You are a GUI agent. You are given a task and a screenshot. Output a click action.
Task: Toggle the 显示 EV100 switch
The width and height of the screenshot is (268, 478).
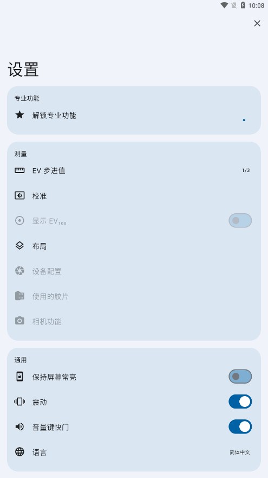240,220
